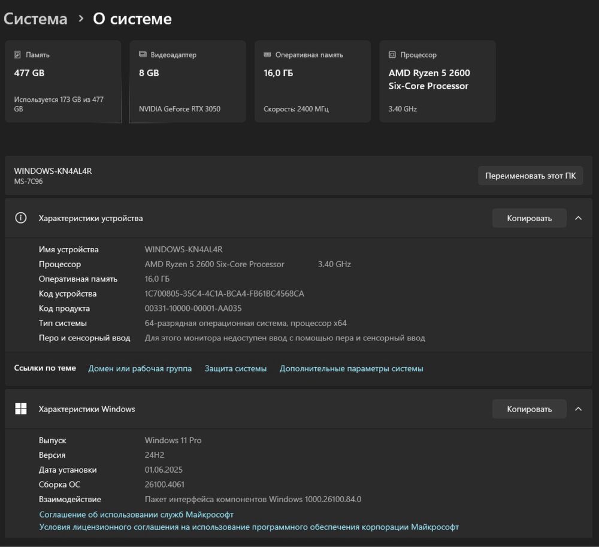Click the video adapter icon beside Видеоадаптер
This screenshot has height=547, width=599.
(143, 55)
